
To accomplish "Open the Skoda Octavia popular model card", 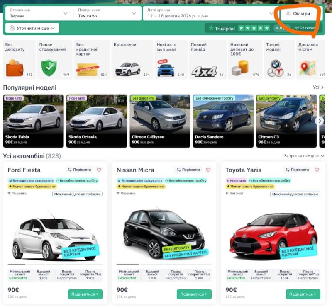I will pos(97,121).
